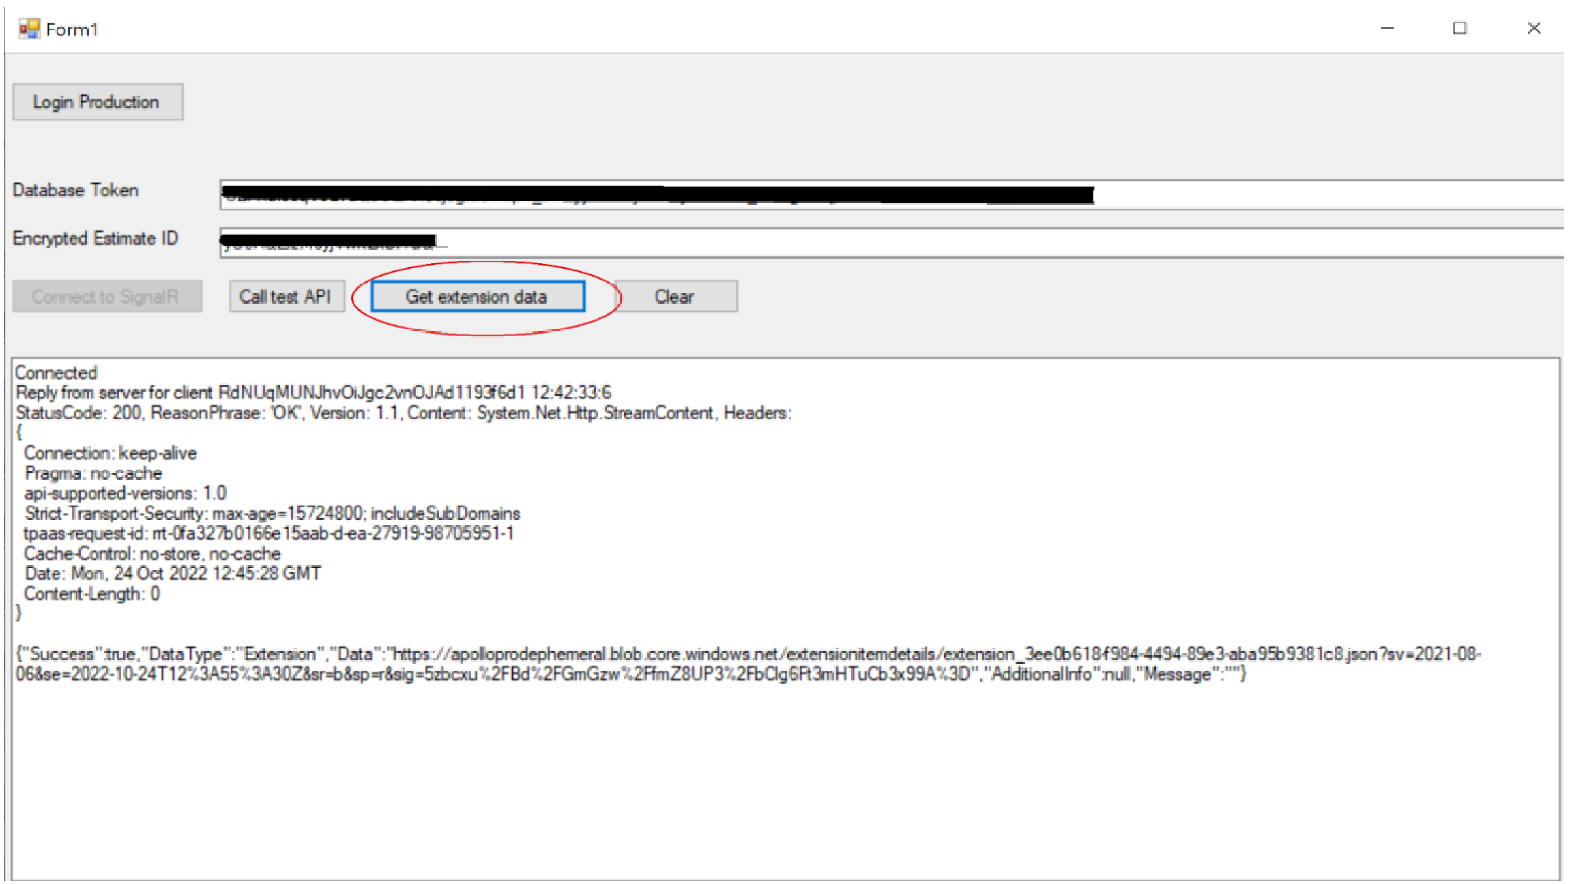Viewport: 1572px width, 884px height.
Task: Click the Connect to SignalR button
Action: tap(104, 297)
